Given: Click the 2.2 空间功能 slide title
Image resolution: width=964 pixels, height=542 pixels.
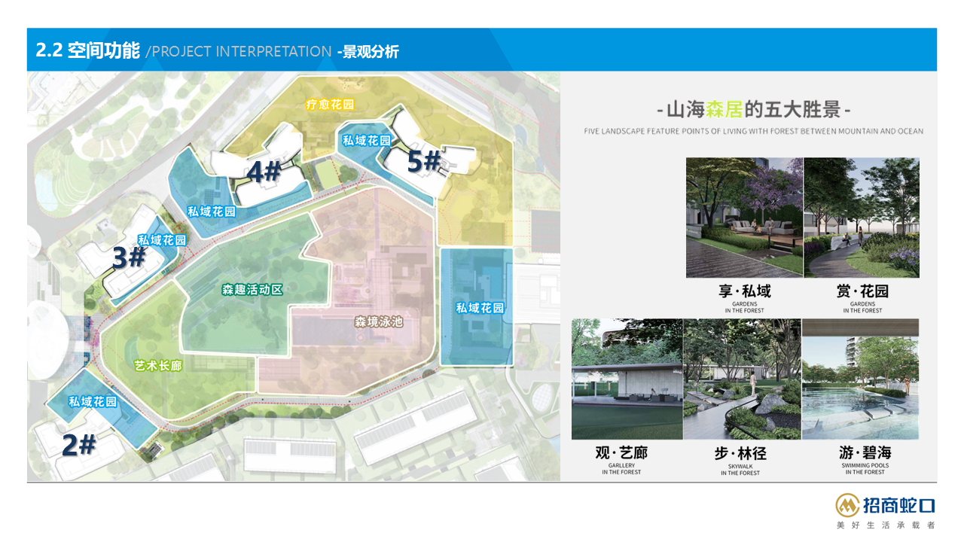Looking at the screenshot, I should pyautogui.click(x=88, y=50).
